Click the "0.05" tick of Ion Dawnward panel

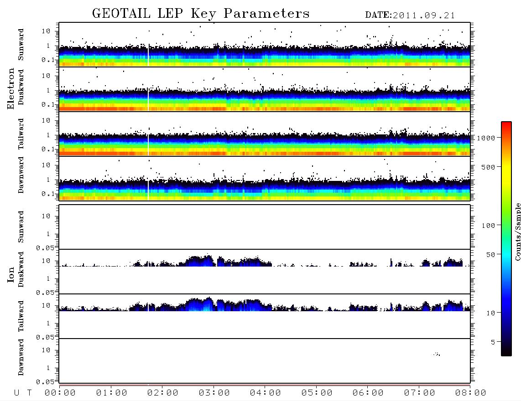(45, 382)
